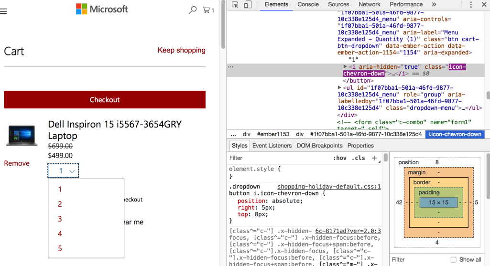Select the Event Listeners sub-tab

click(272, 146)
